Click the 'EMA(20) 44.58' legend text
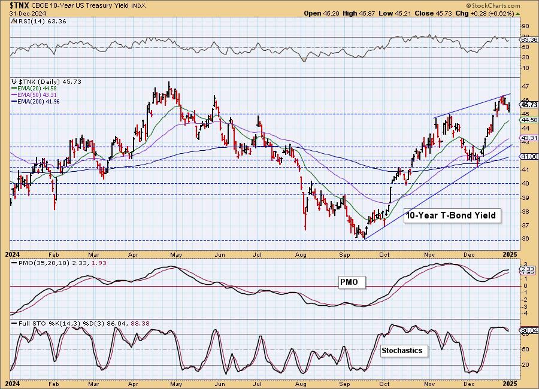 pos(37,89)
